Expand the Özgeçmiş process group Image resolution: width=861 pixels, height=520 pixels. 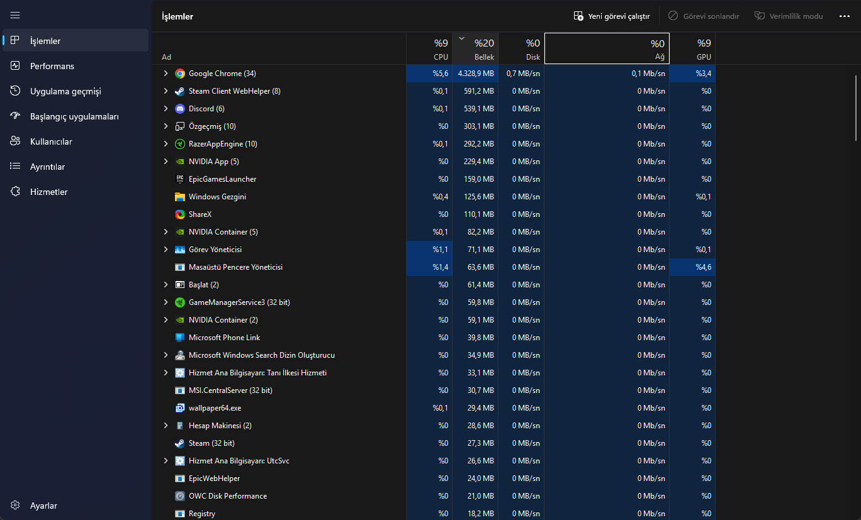click(x=166, y=126)
